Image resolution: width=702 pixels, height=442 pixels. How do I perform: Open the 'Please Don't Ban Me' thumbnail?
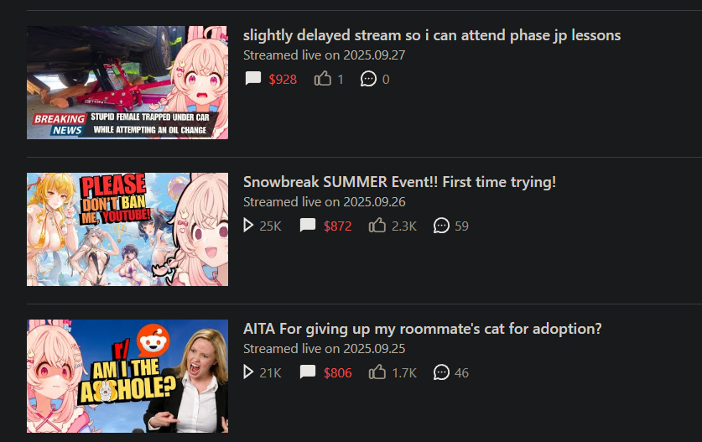[x=127, y=229]
